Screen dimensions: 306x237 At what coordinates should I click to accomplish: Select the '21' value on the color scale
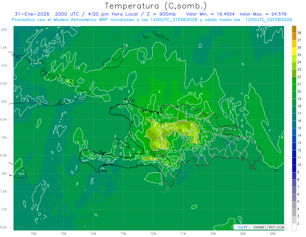[x=299, y=84]
